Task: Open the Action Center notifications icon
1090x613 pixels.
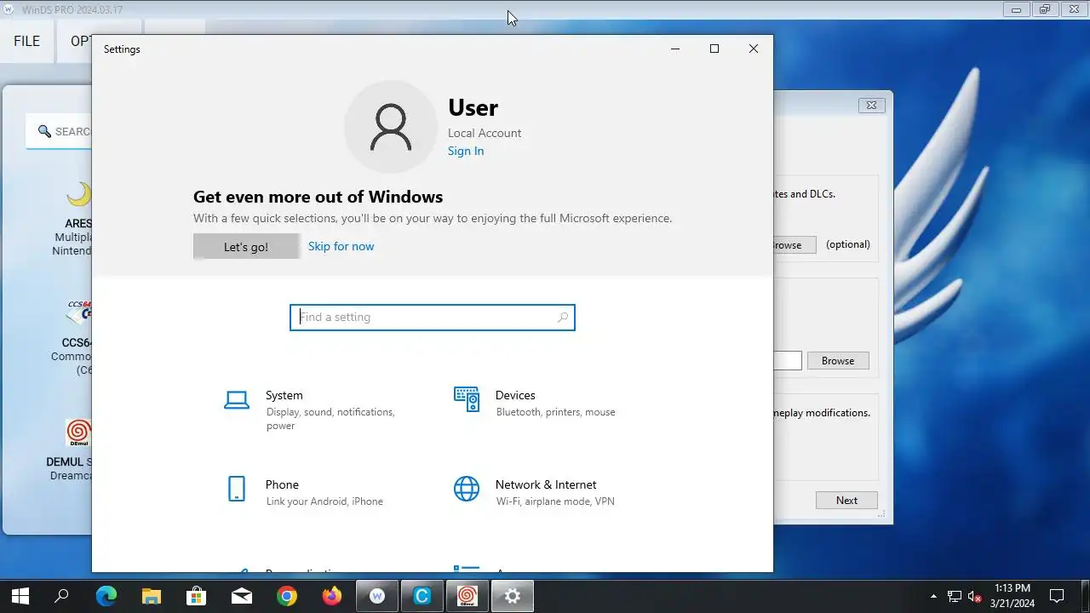Action: click(1057, 596)
